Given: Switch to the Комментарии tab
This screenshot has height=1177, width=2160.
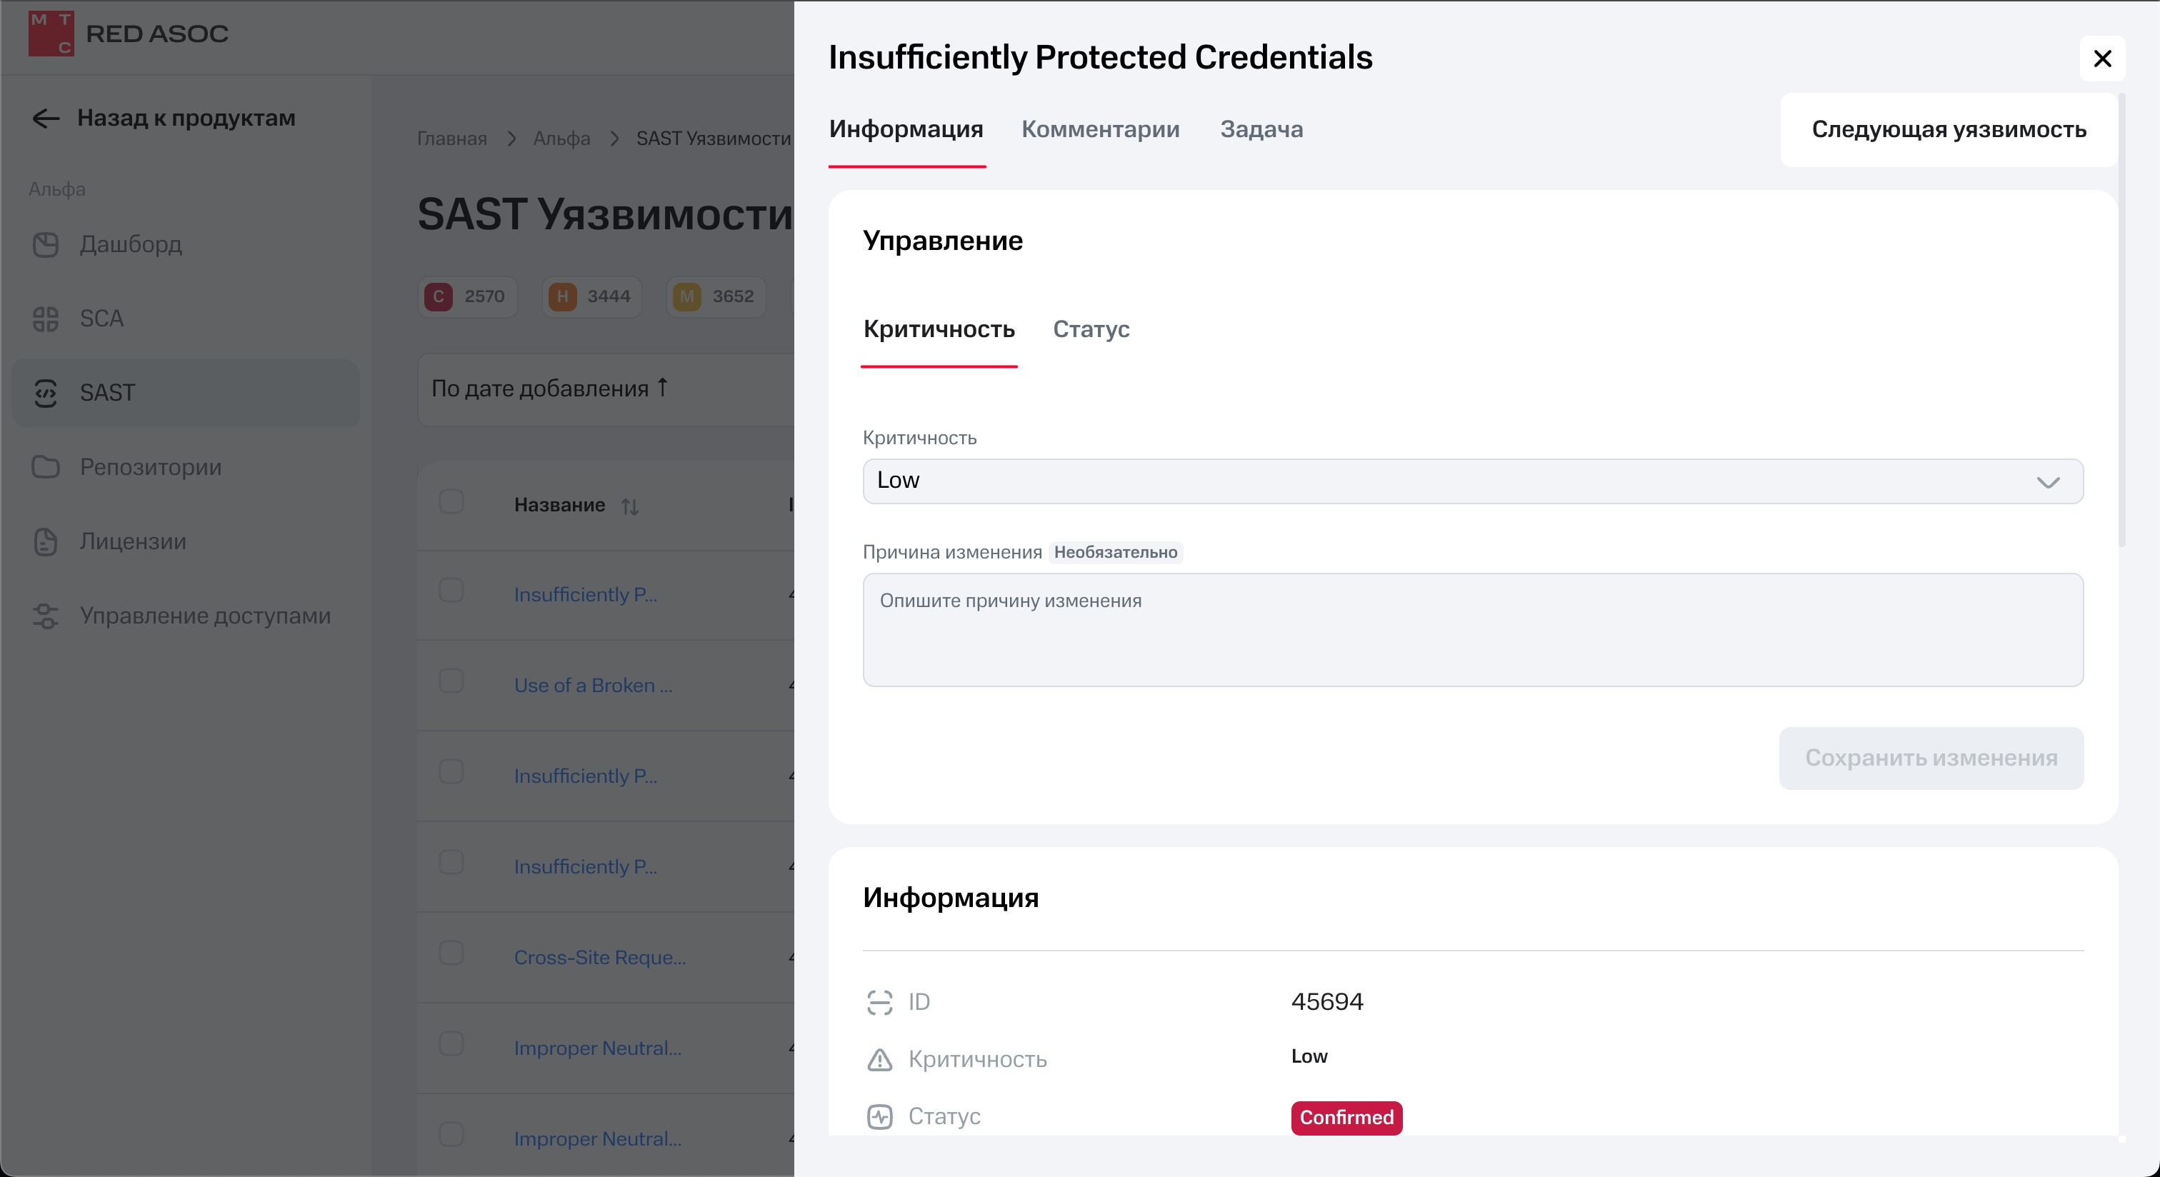Looking at the screenshot, I should [x=1100, y=130].
